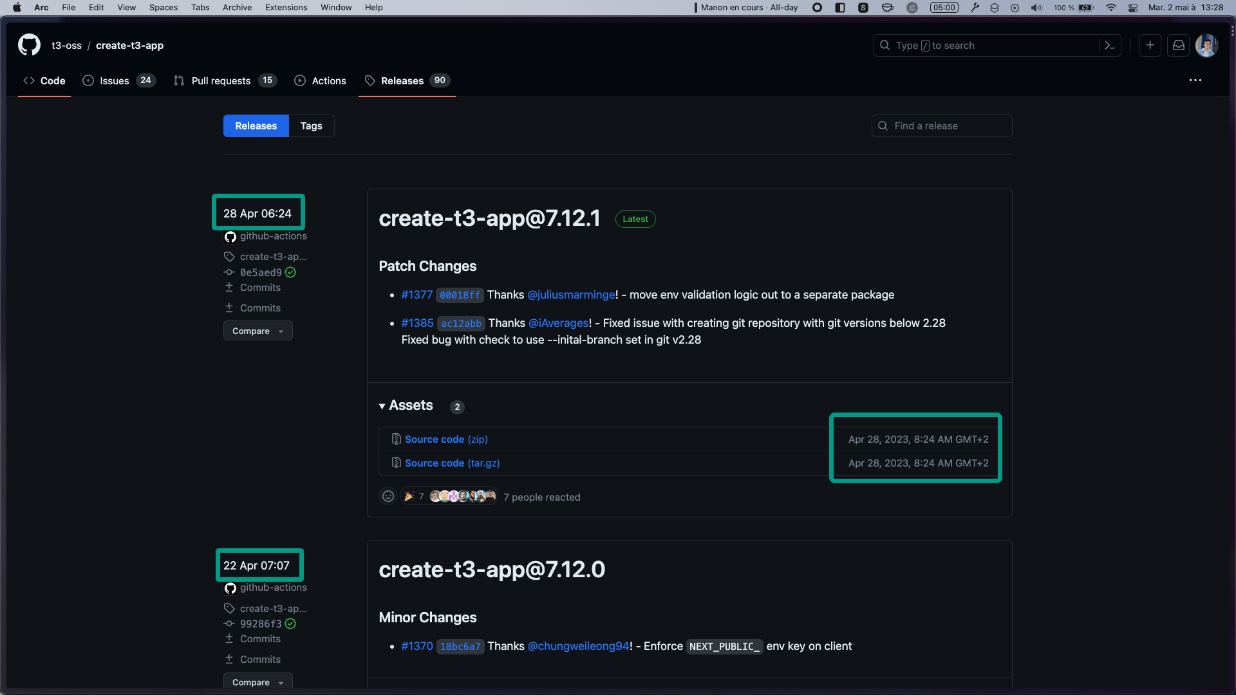Switch to the Pull requests tab
This screenshot has height=695, width=1236.
[x=221, y=80]
